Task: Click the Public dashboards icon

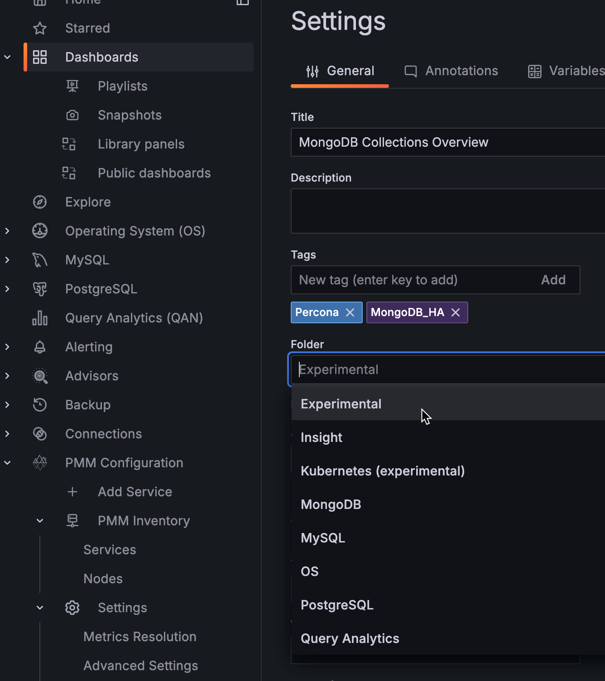Action: pyautogui.click(x=69, y=173)
